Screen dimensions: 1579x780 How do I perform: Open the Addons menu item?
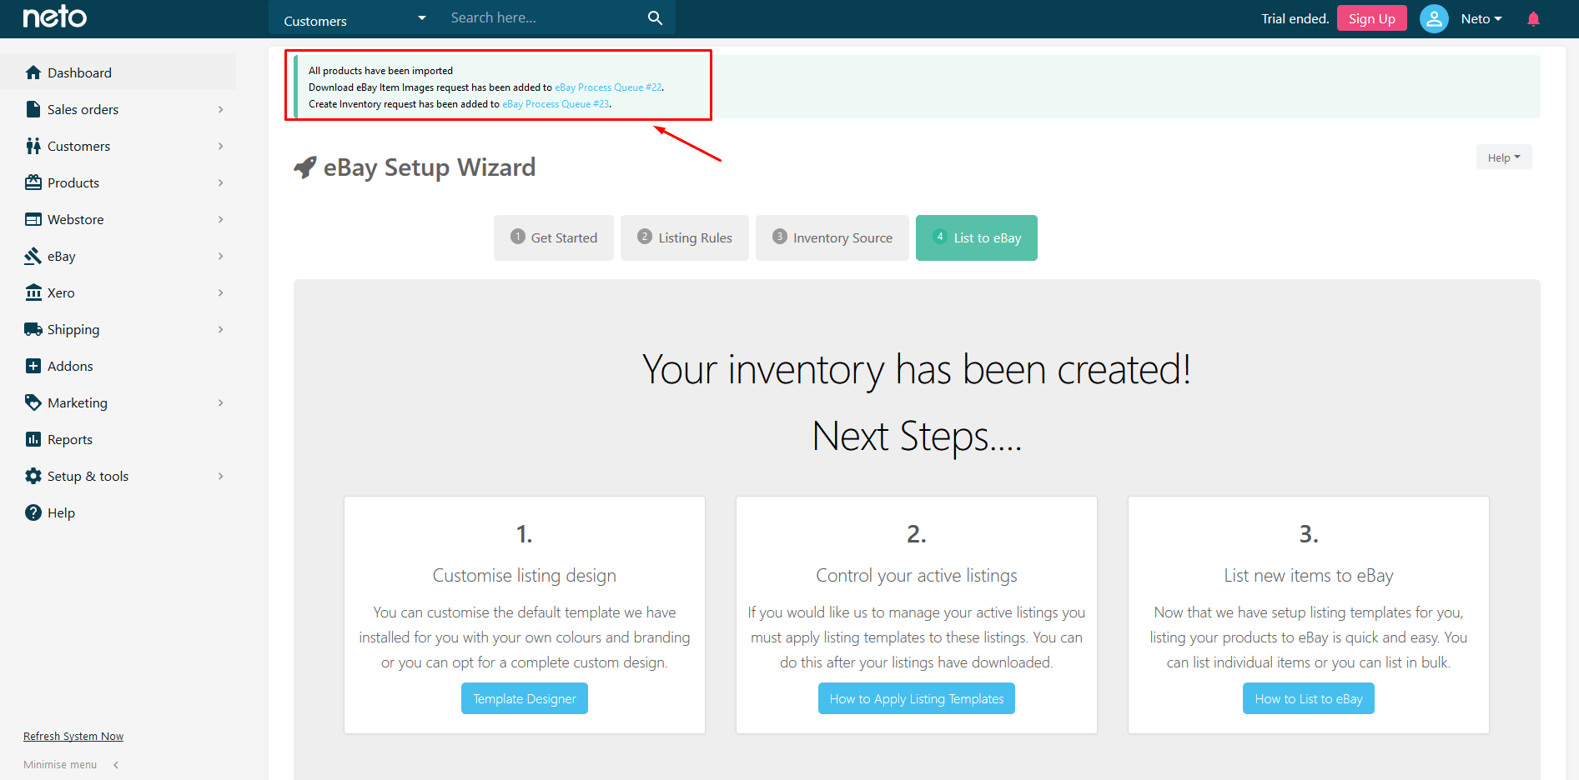pyautogui.click(x=118, y=366)
